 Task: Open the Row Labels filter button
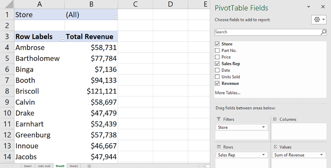tap(63, 40)
